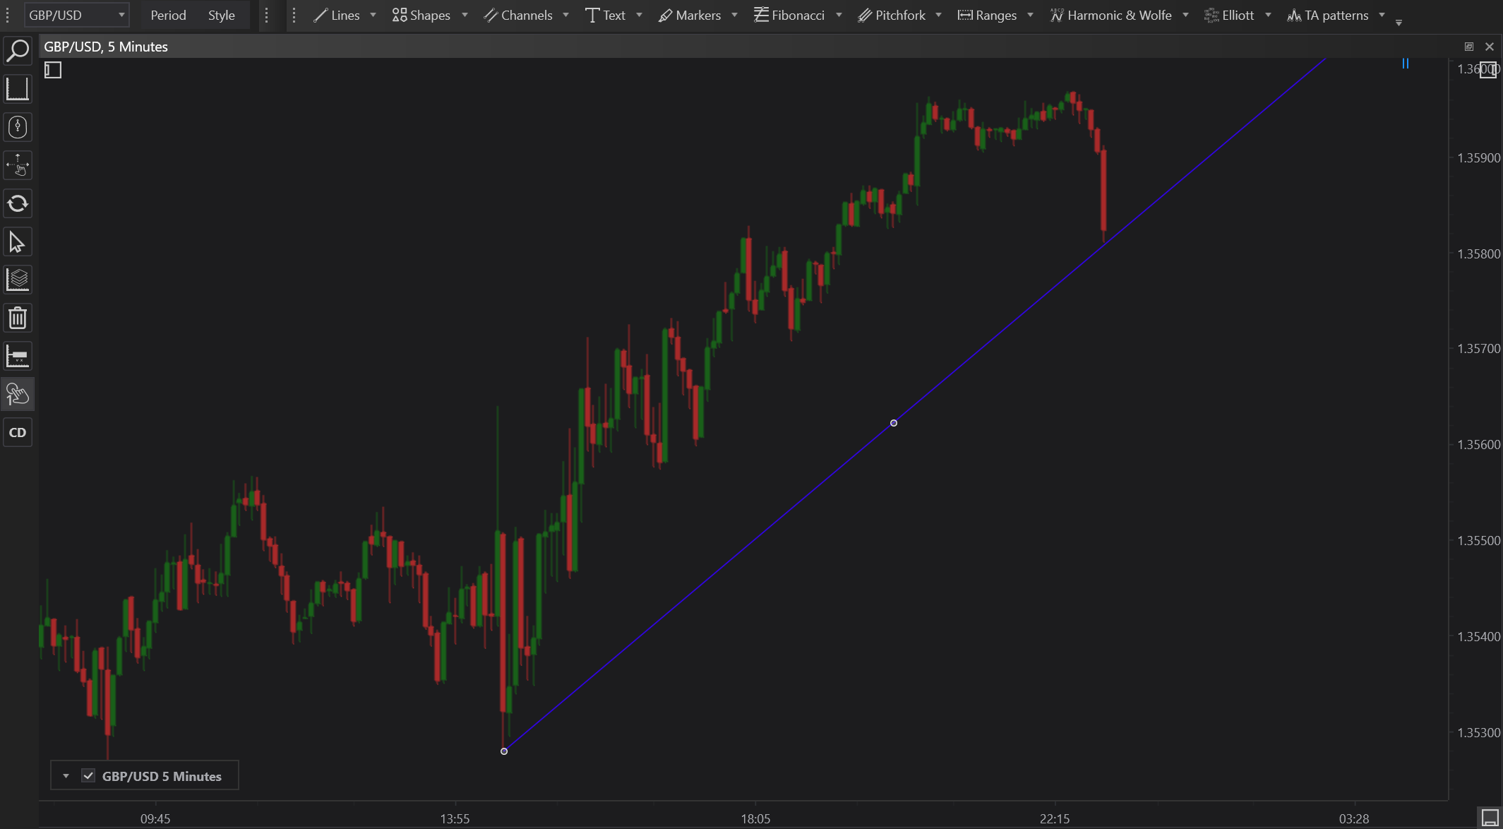Viewport: 1503px width, 829px height.
Task: Click the Period button
Action: tap(168, 15)
